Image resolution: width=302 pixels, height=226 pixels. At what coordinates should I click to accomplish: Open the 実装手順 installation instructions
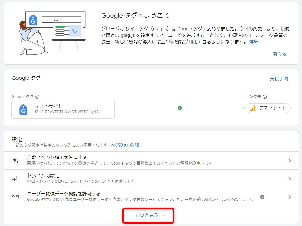tap(279, 79)
